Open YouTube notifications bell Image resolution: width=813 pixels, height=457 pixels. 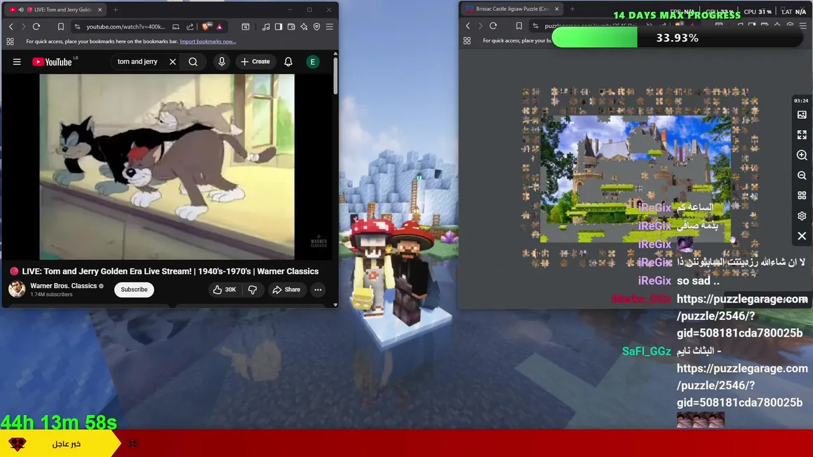click(288, 62)
